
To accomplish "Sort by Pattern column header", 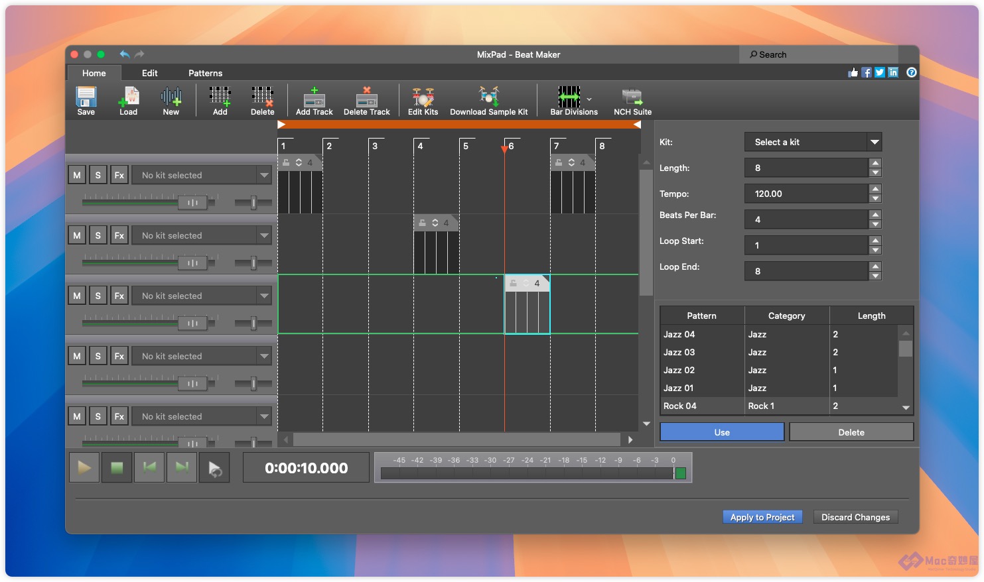I will 702,316.
